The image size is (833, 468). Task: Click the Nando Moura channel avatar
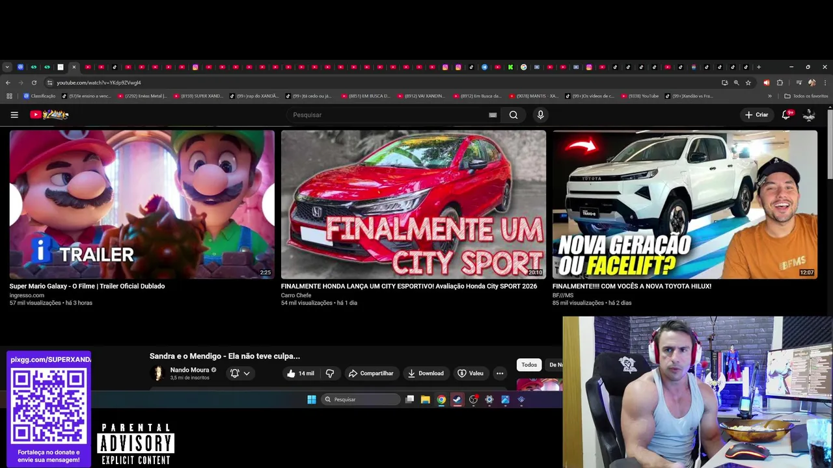pos(157,373)
